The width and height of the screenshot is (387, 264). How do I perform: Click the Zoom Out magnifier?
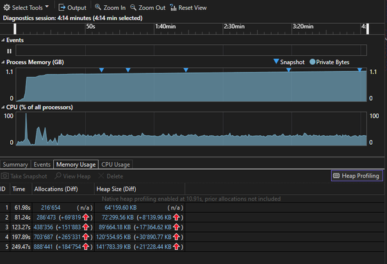[133, 7]
